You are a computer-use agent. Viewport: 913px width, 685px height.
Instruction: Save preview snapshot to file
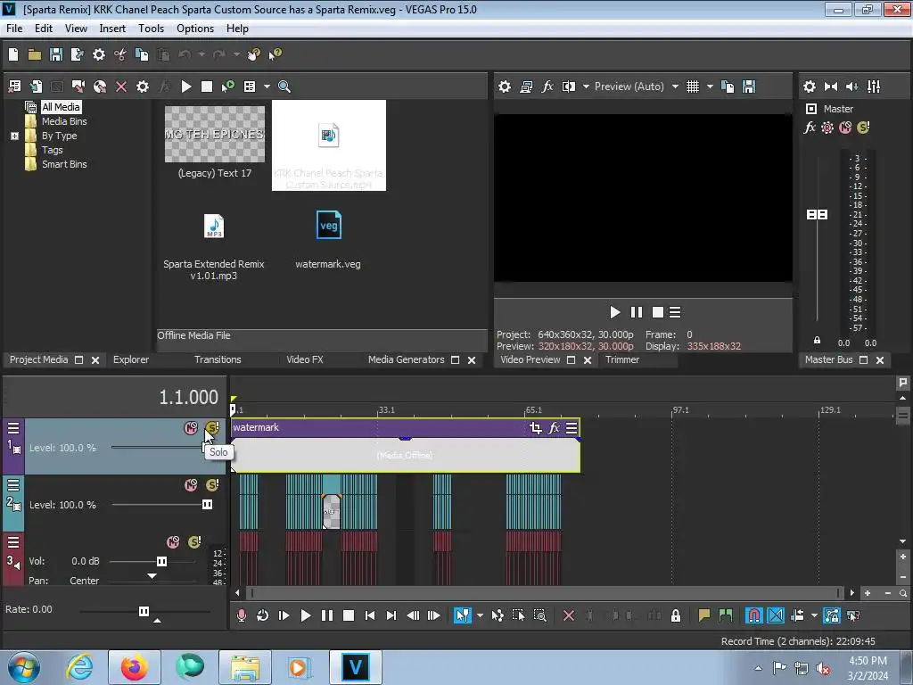(749, 87)
